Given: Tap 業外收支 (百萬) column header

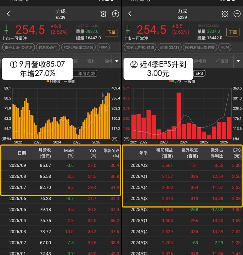Looking at the screenshot, I should click(190, 153).
